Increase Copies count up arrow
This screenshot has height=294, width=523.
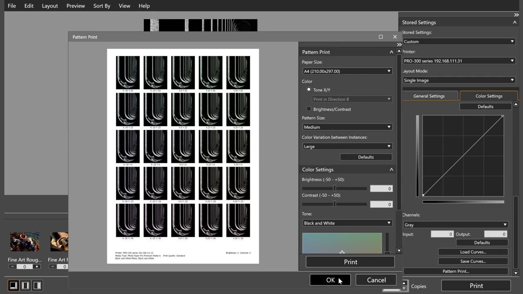click(404, 283)
